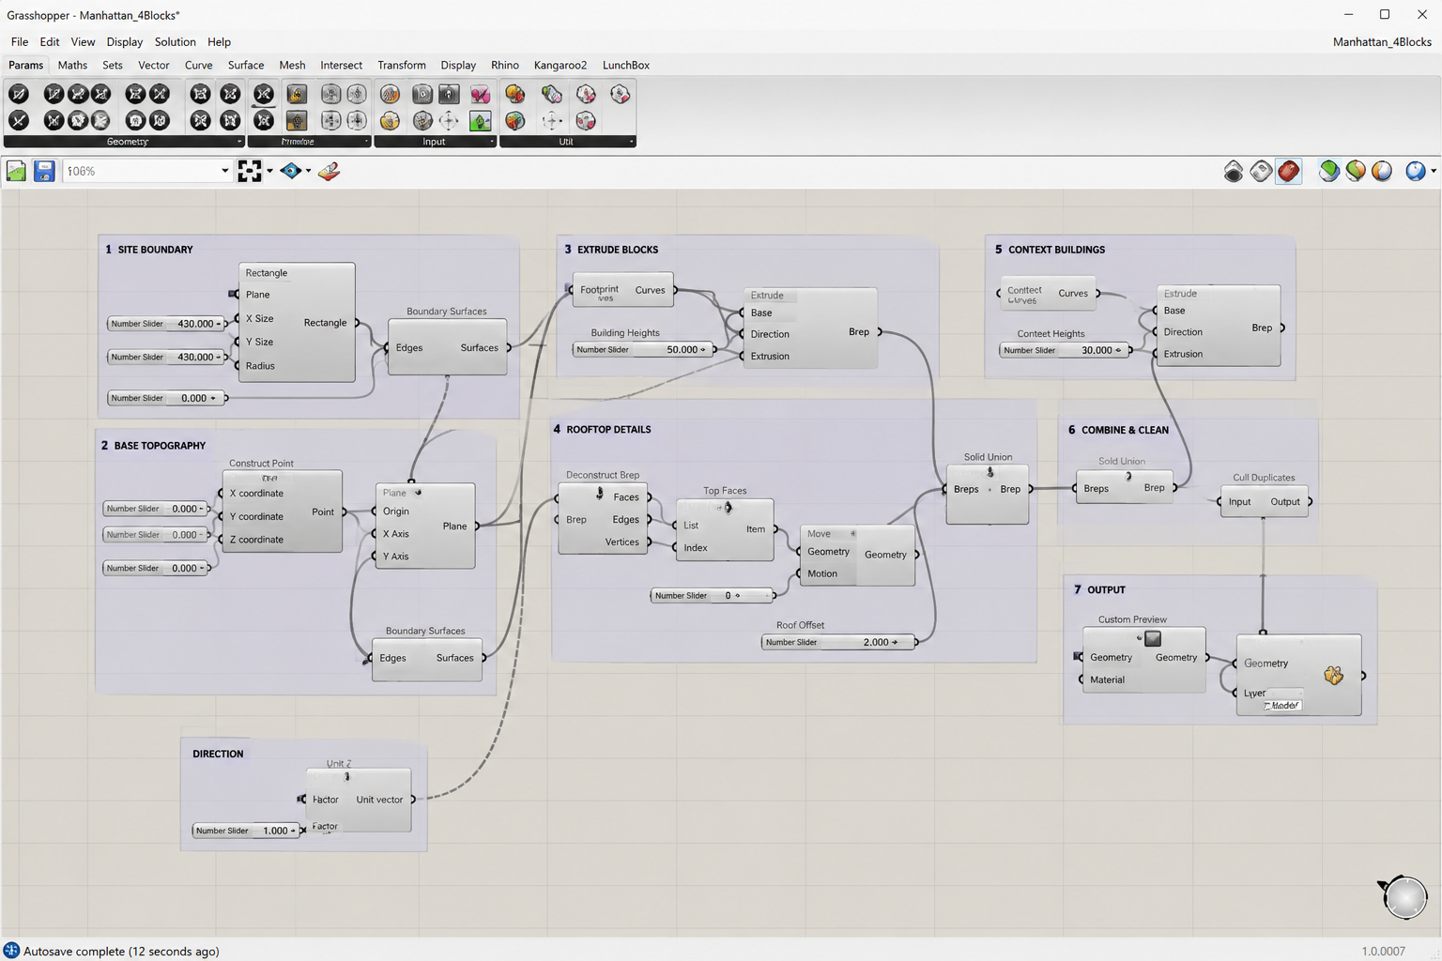Open the named views dropdown arrow
This screenshot has height=961, width=1442.
[308, 171]
